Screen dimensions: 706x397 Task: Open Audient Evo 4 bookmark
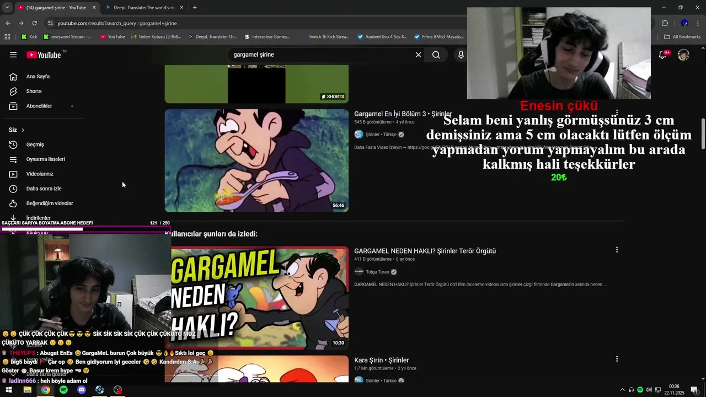382,37
